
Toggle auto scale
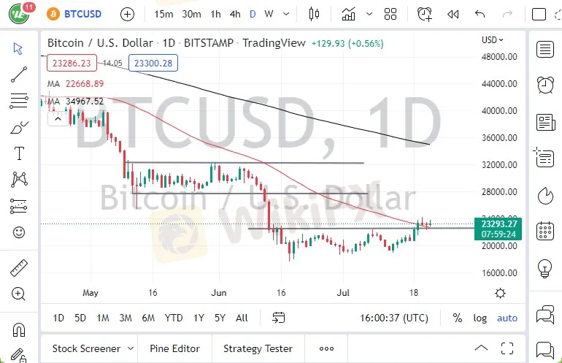[507, 318]
